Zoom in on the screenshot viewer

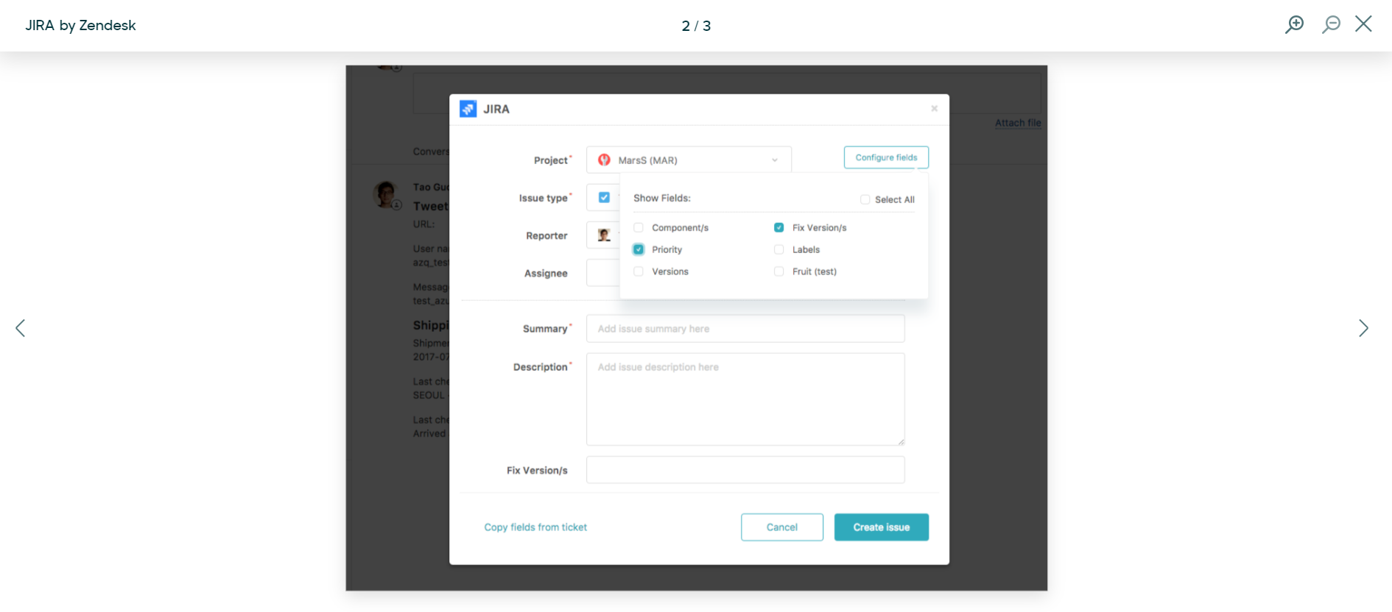(x=1294, y=24)
